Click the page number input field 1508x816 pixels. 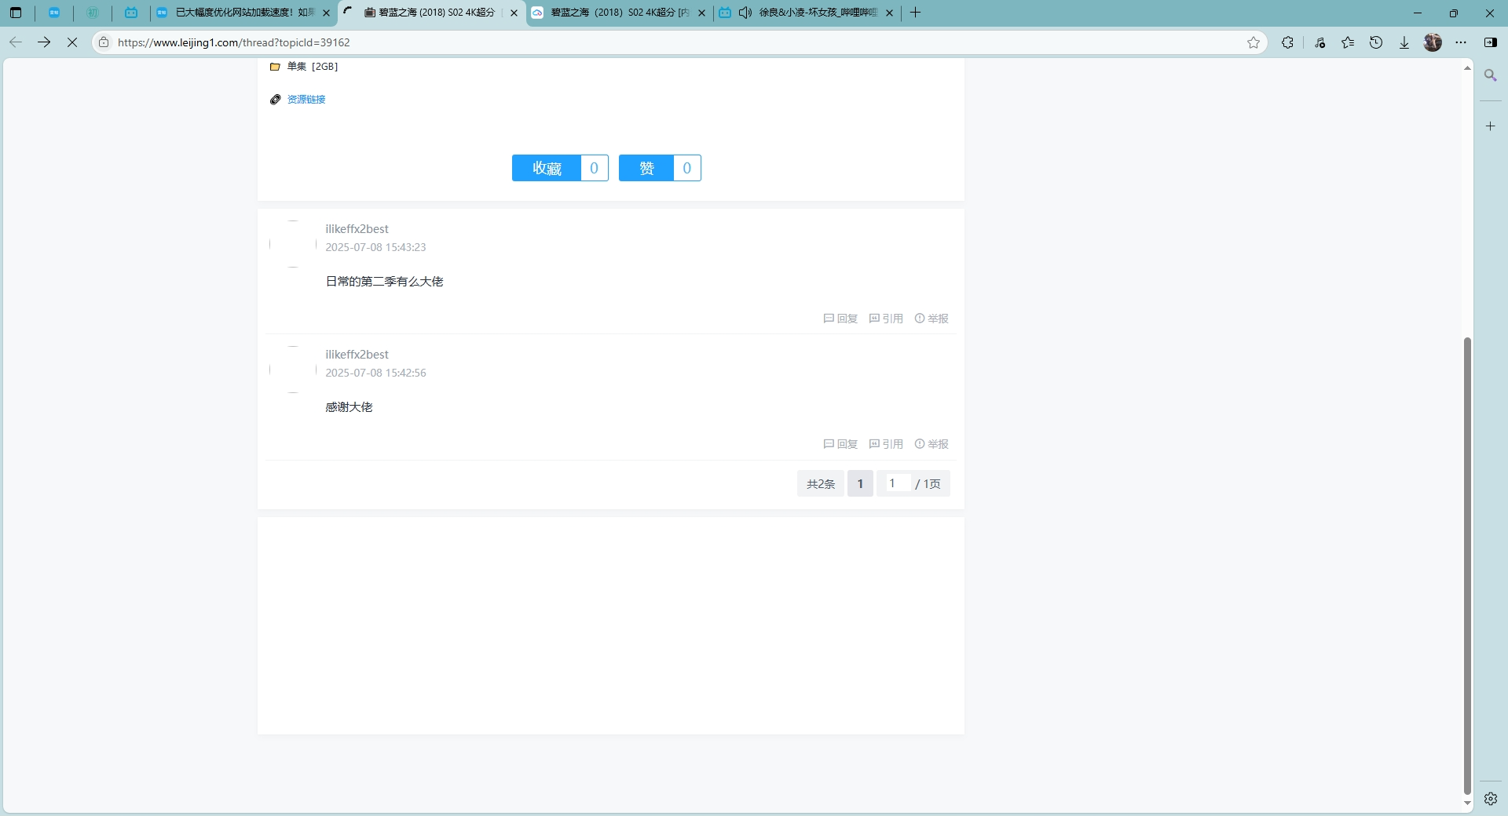[897, 483]
